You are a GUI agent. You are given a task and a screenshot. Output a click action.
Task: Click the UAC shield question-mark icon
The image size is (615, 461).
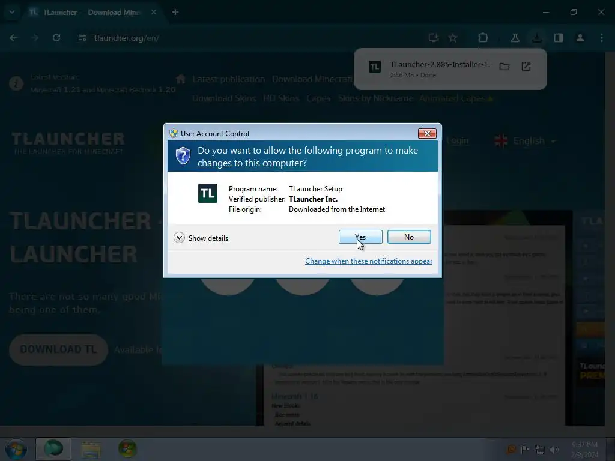183,156
